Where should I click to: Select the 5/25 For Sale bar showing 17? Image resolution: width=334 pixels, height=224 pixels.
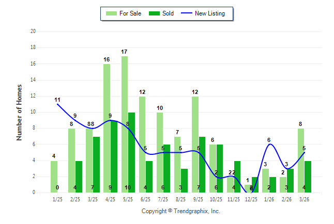125,124
